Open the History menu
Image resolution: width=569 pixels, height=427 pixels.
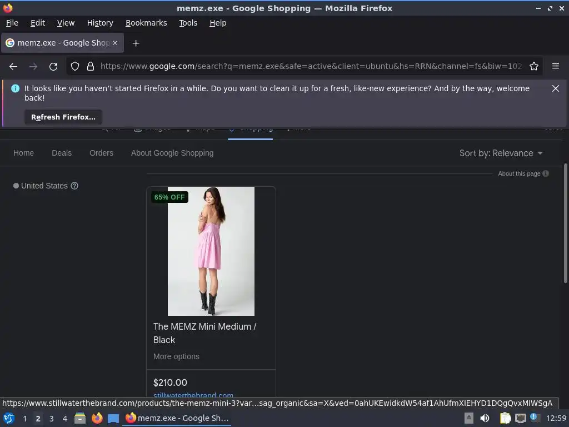(x=100, y=23)
